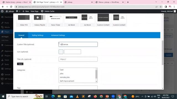The image size is (177, 99).
Task: Focus the Title URL field
Action: coord(78,59)
